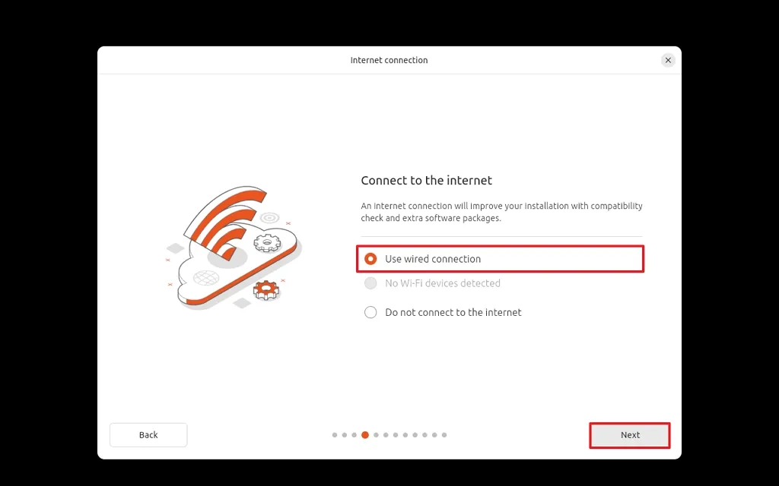Select the Do not connect to the internet option
This screenshot has height=486, width=779.
[370, 312]
